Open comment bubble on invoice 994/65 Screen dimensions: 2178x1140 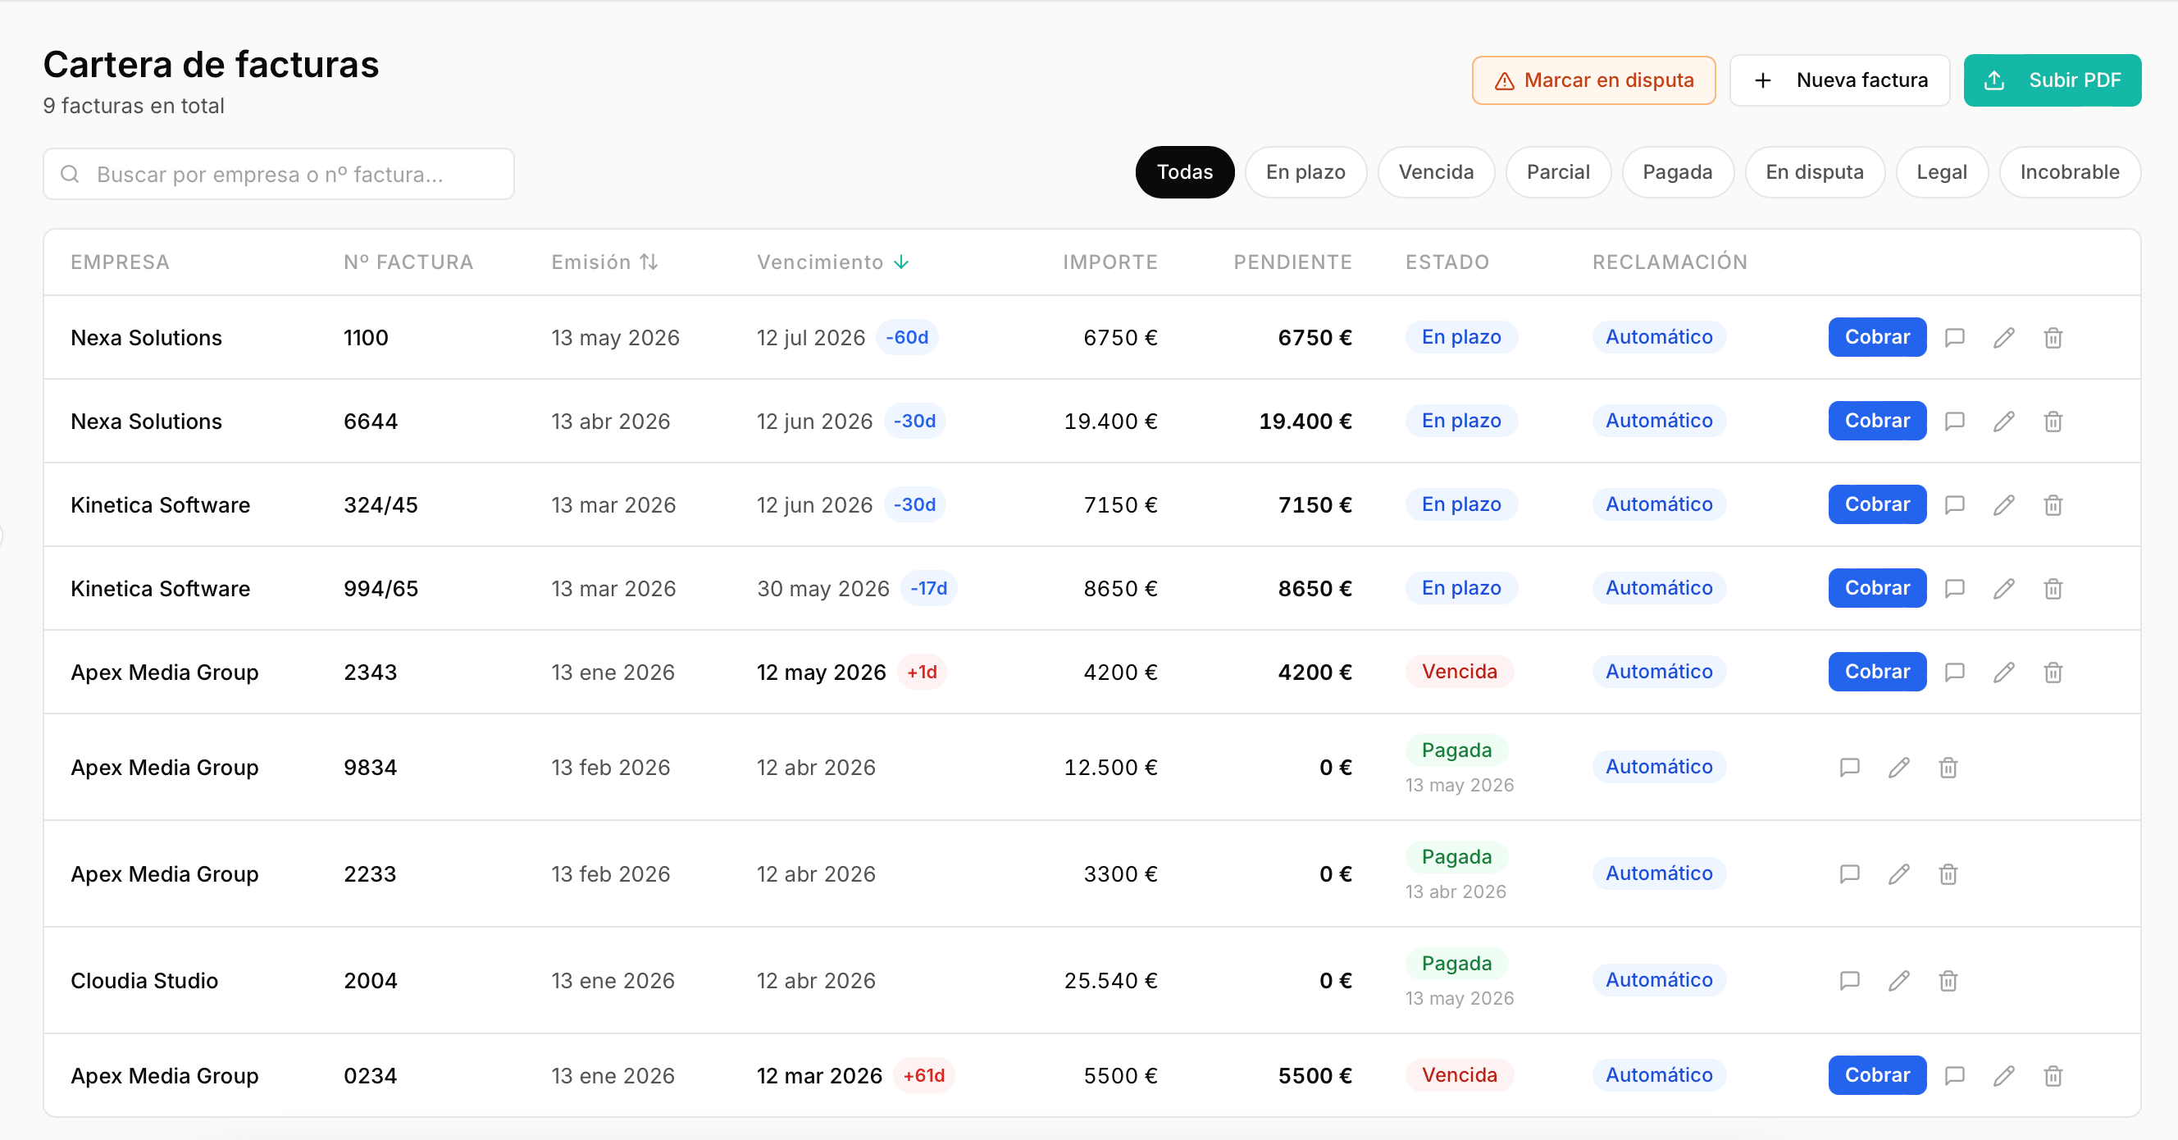pyautogui.click(x=1954, y=589)
